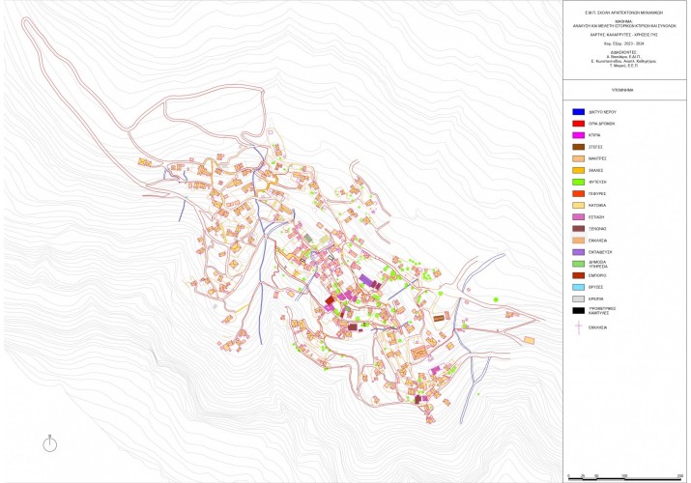This screenshot has height=483, width=691.
Task: Click the ΕΚΚΛΗΣΙΑ label beside the cross symbol
Action: pos(597,328)
